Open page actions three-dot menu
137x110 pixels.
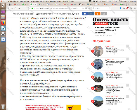[x=83, y=8]
